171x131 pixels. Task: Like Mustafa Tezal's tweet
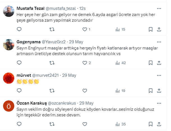85,29
